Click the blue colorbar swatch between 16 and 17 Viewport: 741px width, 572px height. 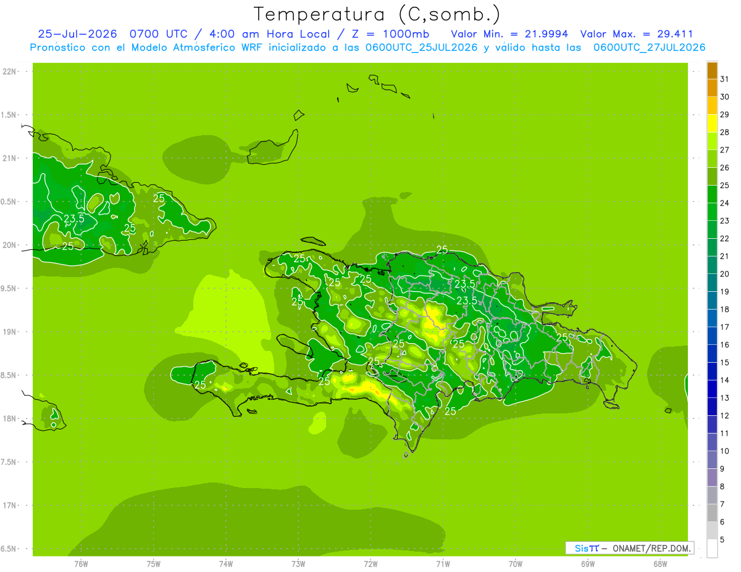pyautogui.click(x=712, y=336)
